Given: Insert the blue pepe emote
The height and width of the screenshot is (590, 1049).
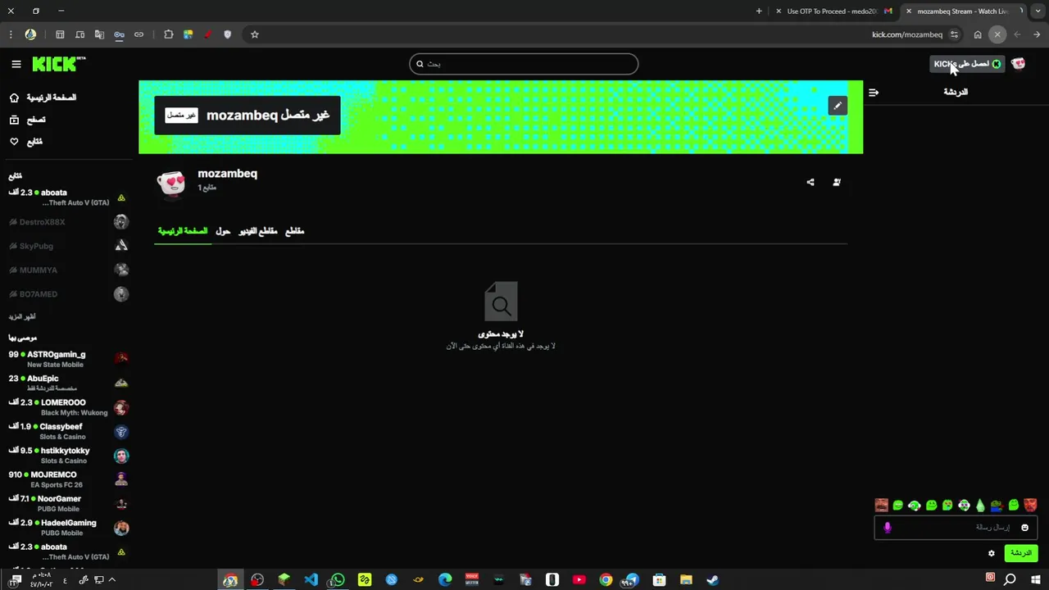Looking at the screenshot, I should (x=997, y=506).
